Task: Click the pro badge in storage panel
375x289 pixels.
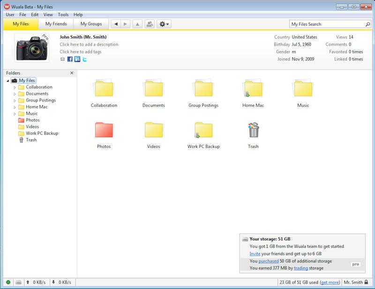Action: pos(356,264)
